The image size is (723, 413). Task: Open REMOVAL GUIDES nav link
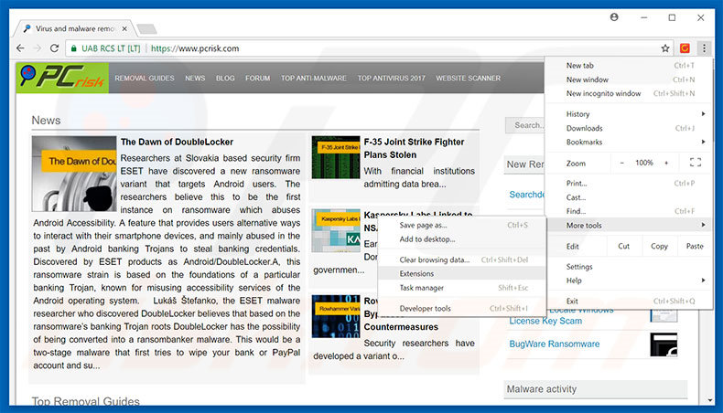pyautogui.click(x=145, y=79)
